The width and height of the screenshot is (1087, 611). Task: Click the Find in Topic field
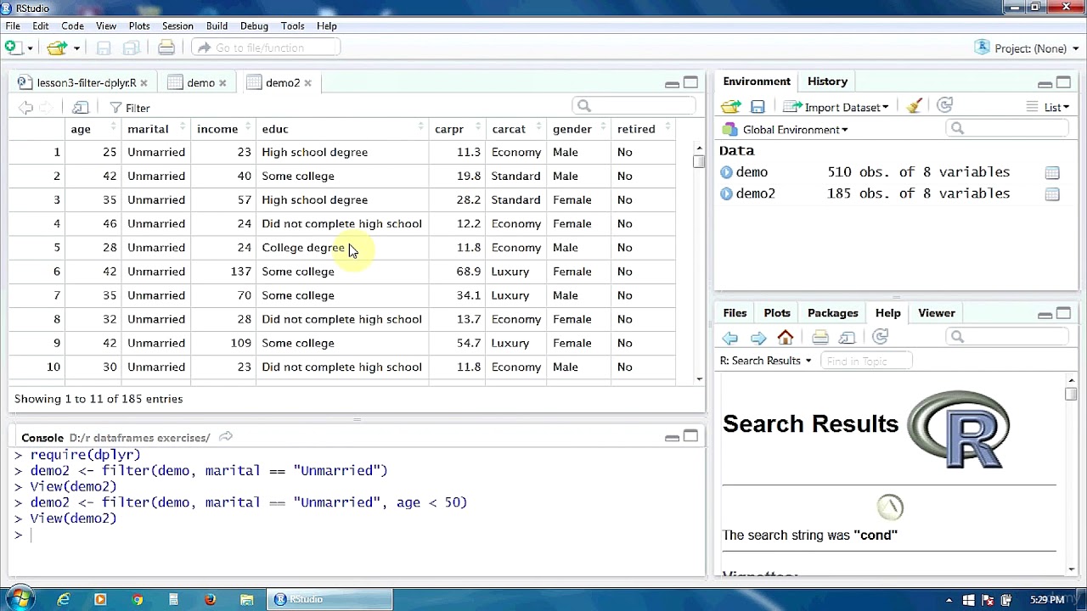[x=866, y=361]
